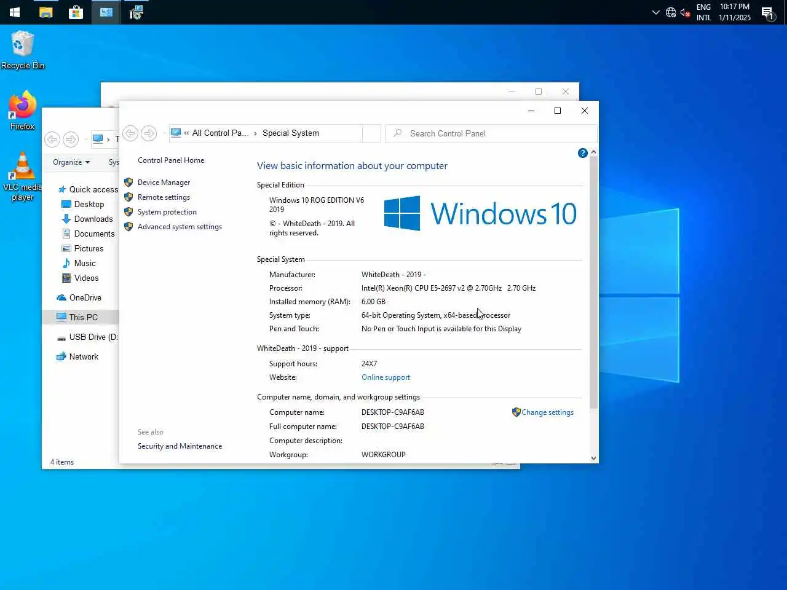The height and width of the screenshot is (590, 787).
Task: Maximize the back window behind System window
Action: click(x=539, y=92)
